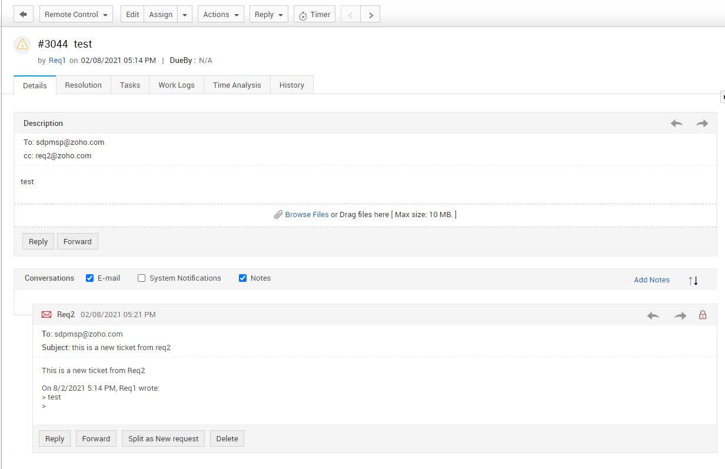The image size is (725, 469).
Task: Enable System Notifications checkbox
Action: click(142, 278)
